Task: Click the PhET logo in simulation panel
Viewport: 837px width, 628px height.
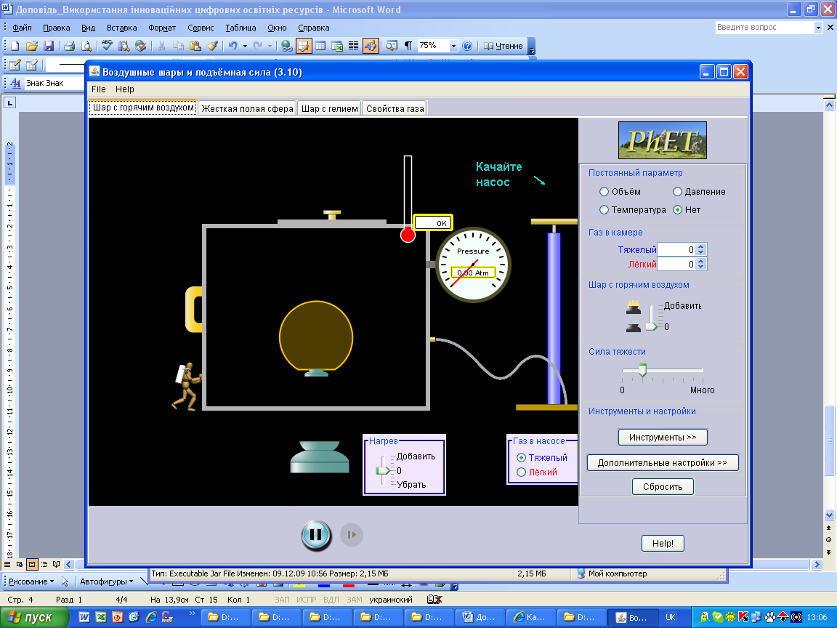Action: (663, 140)
